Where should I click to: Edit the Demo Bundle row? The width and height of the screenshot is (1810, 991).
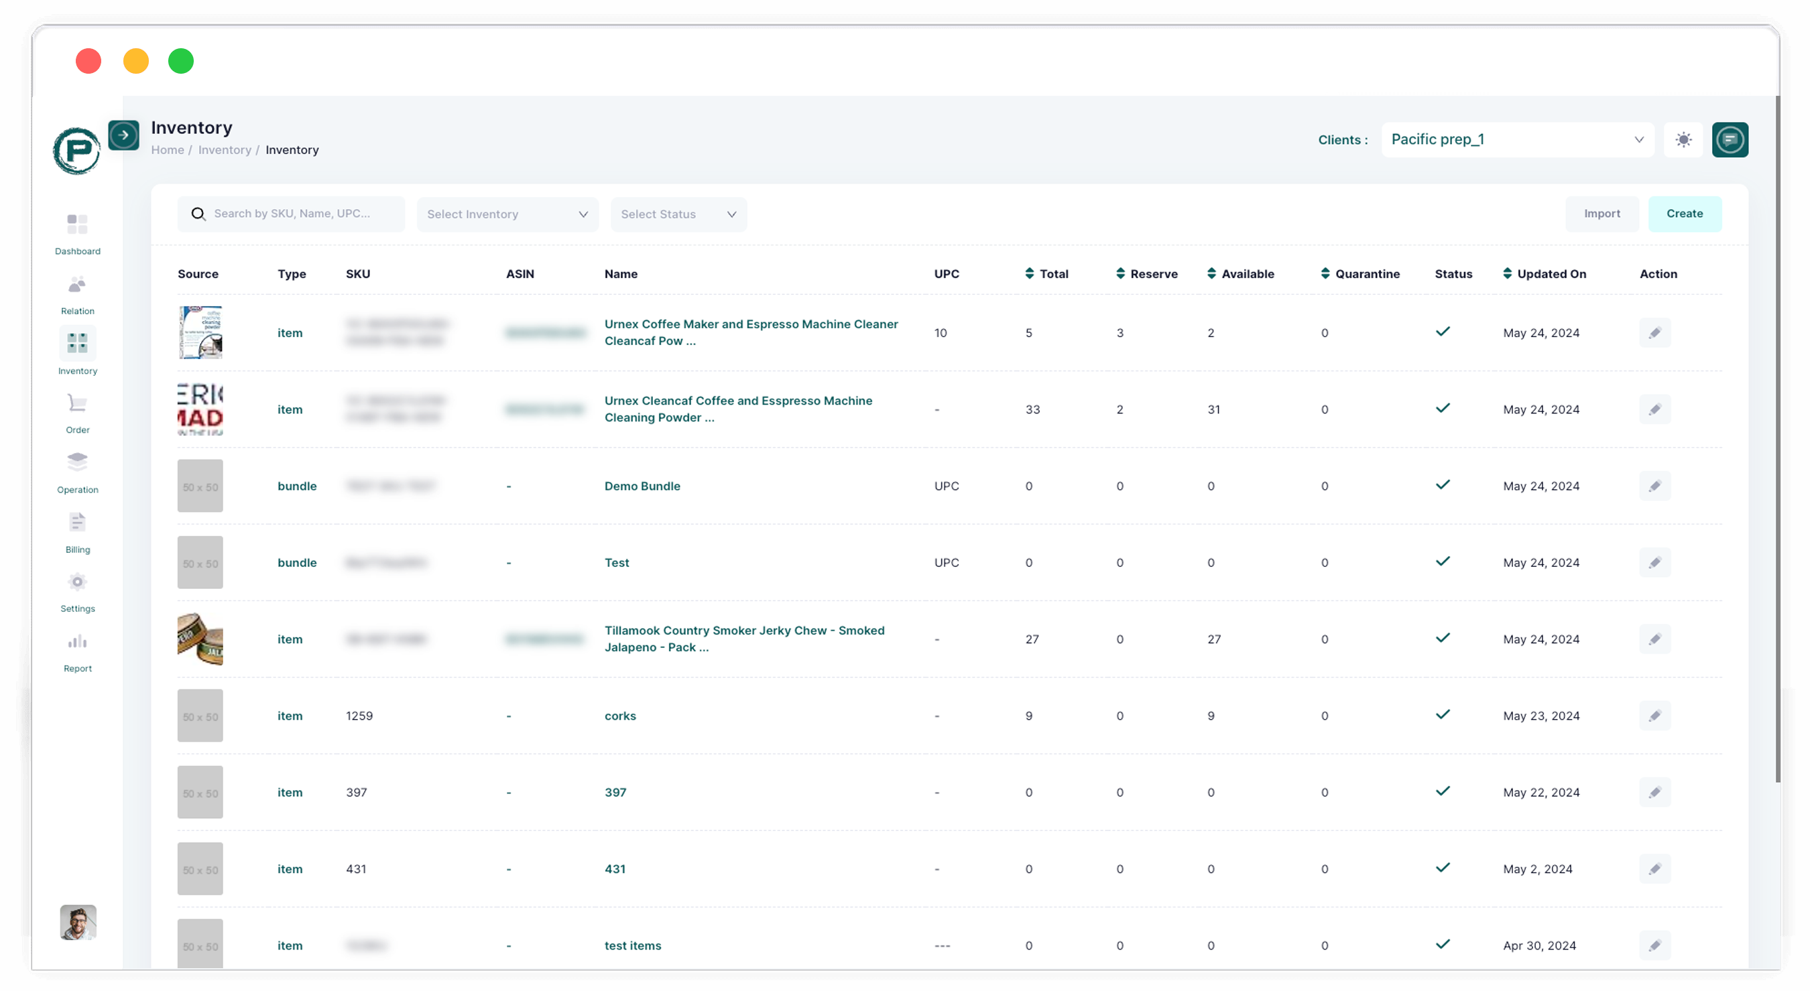click(1654, 486)
